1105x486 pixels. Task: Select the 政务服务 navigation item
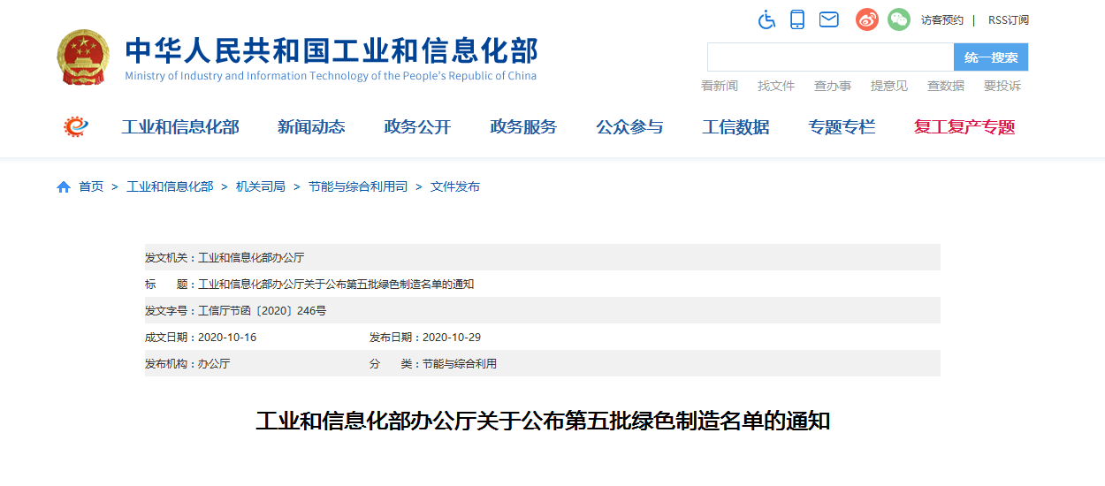pos(523,127)
